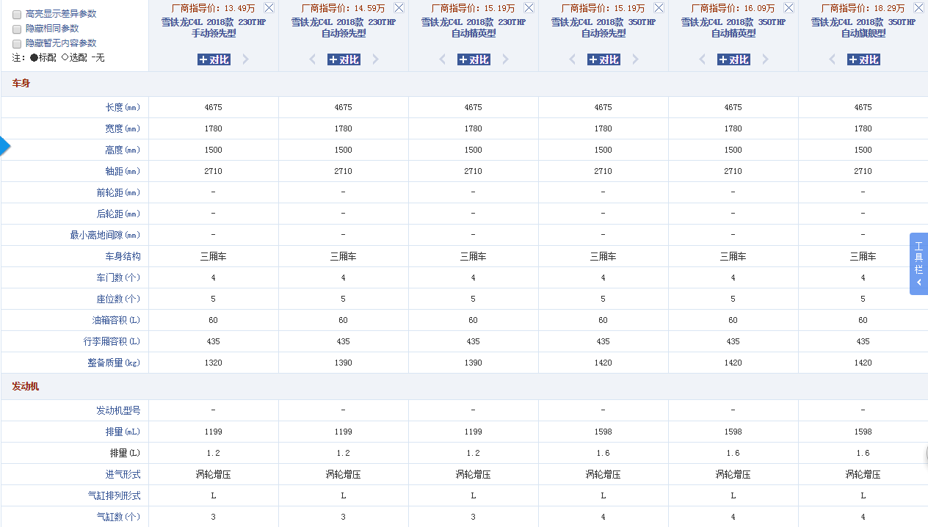Open the 气缸数(个) parameter link

tap(118, 517)
